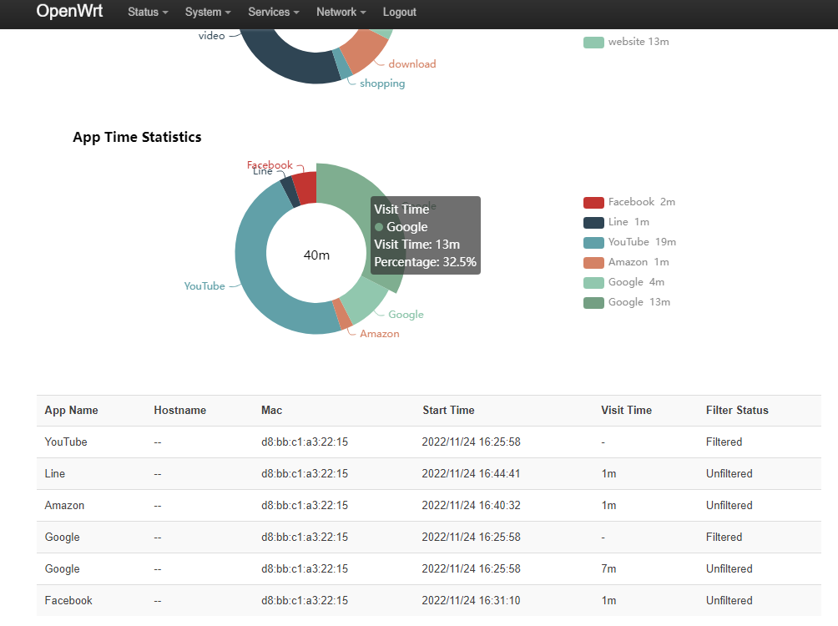Toggle the YouTube 19m legend swatch
The image size is (838, 626).
pyautogui.click(x=593, y=242)
